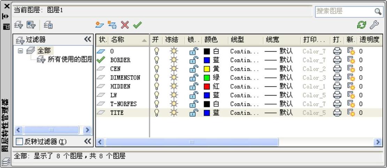Click new layer frozen-in-viewports icon
Screen dimensions: 387x168
(112, 25)
